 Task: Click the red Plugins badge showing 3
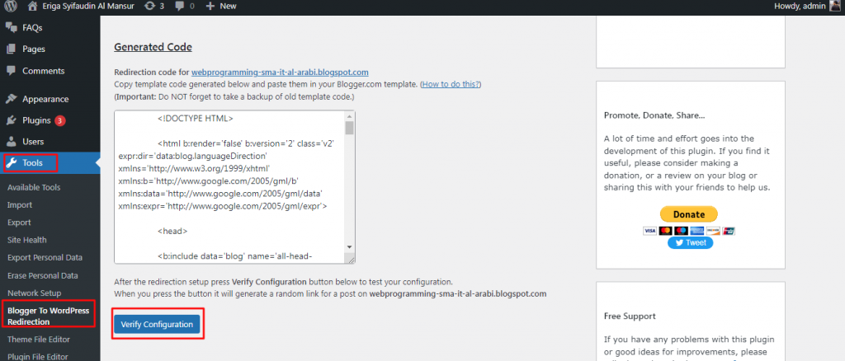[59, 120]
